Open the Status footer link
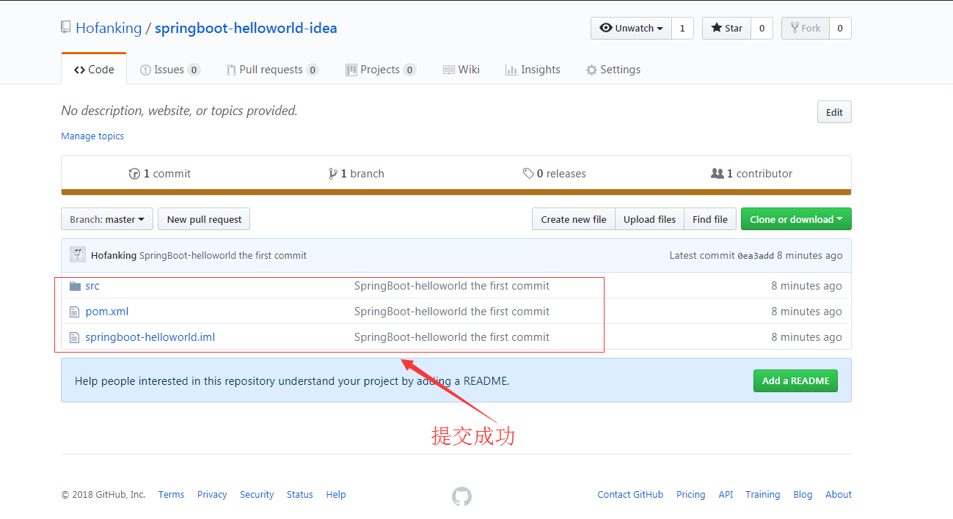 tap(300, 495)
